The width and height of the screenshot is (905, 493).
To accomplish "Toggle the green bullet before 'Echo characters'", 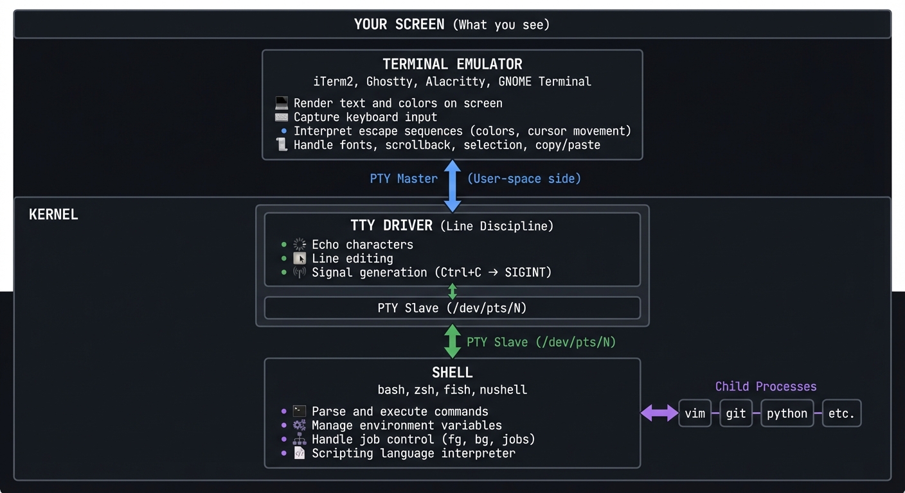I will [x=283, y=244].
